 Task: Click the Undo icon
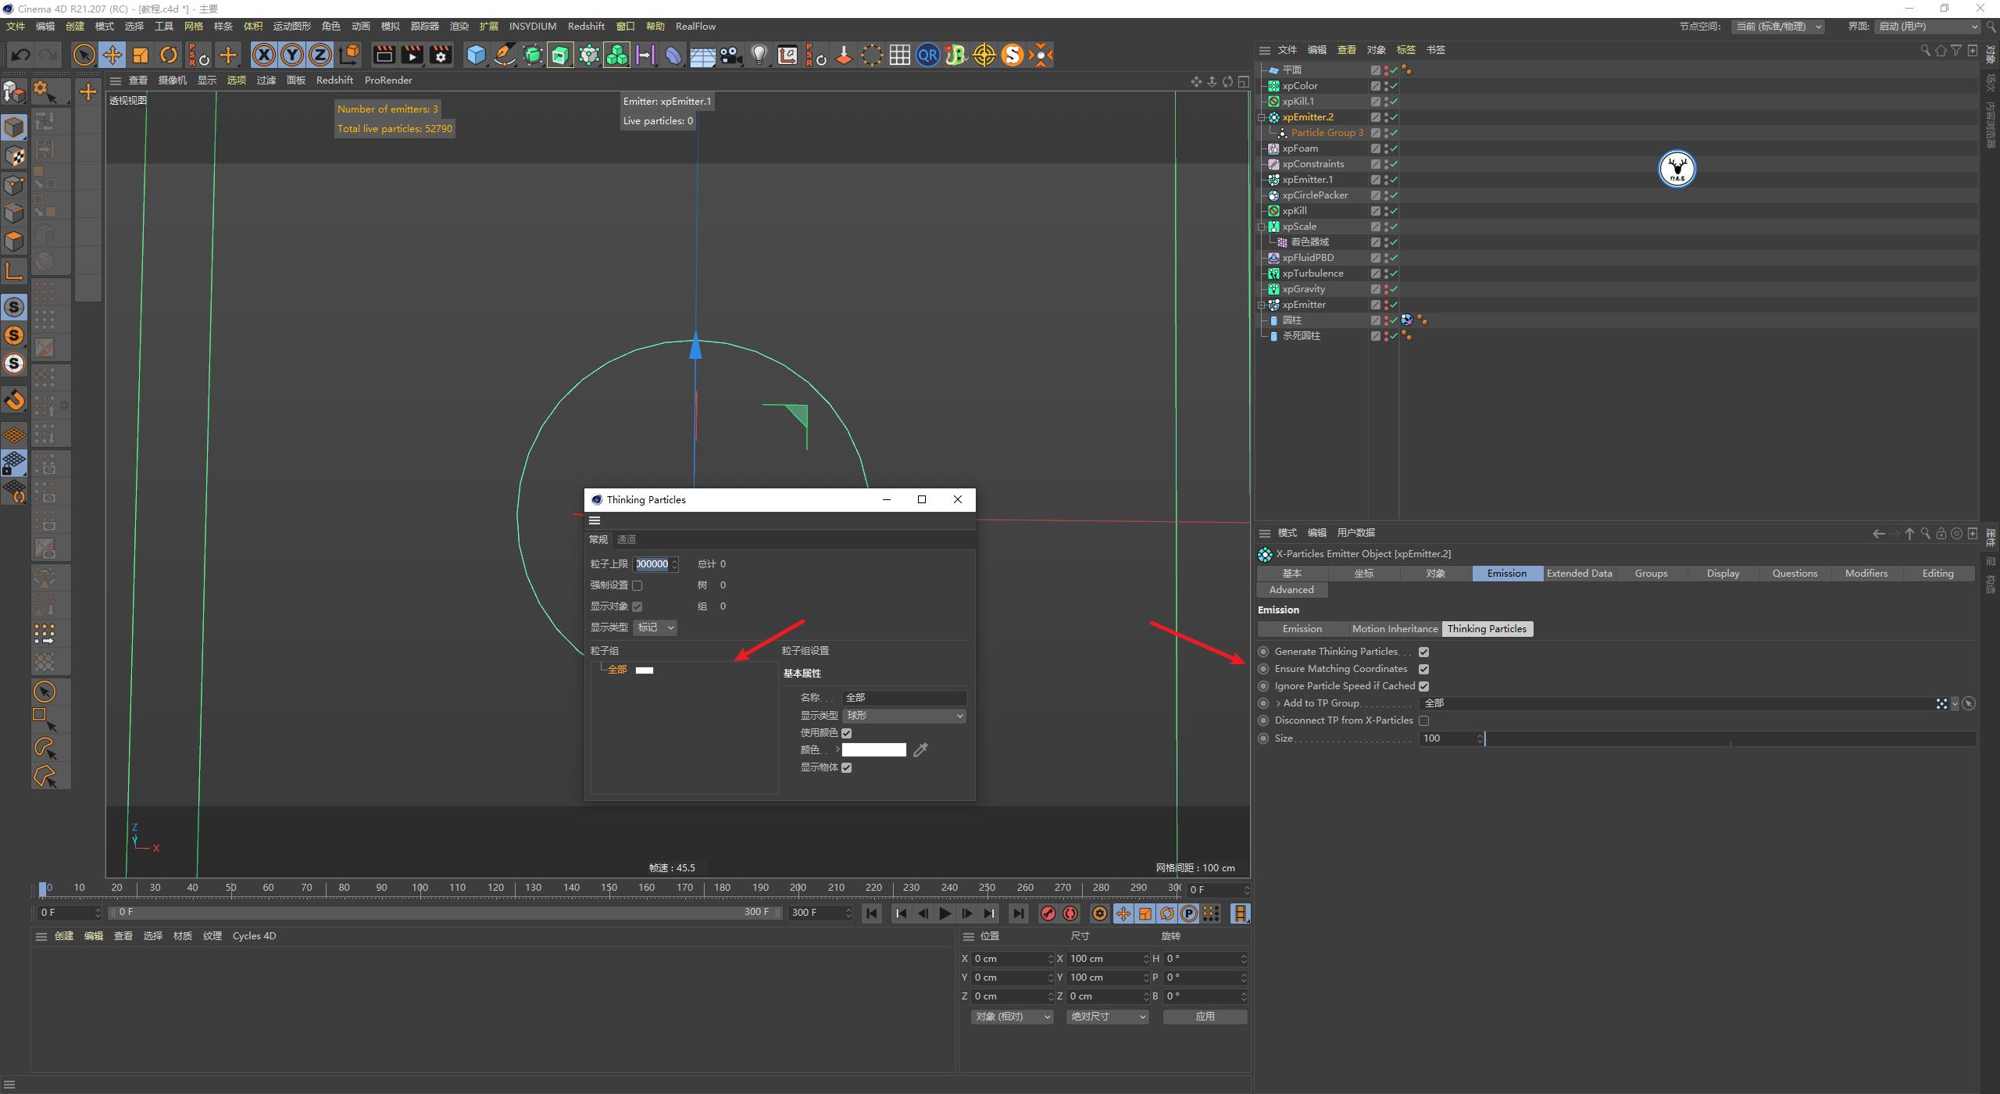click(20, 55)
